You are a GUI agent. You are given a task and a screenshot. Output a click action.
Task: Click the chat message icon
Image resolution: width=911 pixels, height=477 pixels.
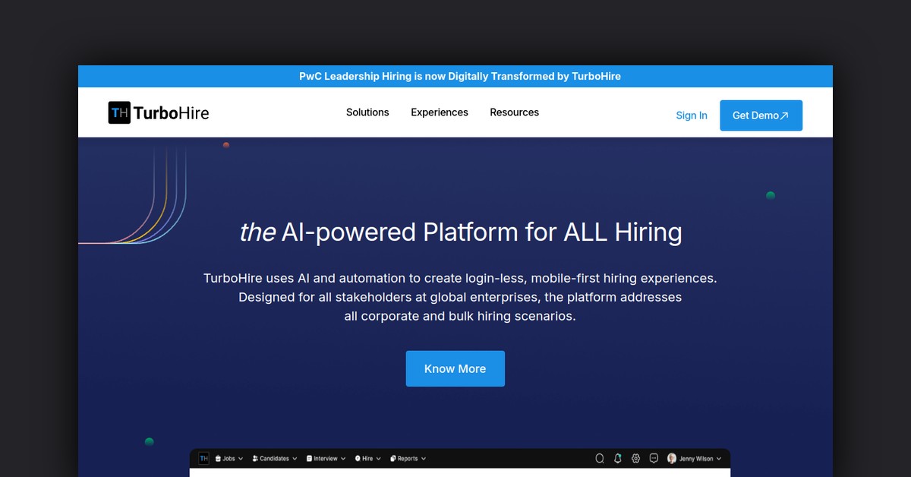(x=654, y=459)
